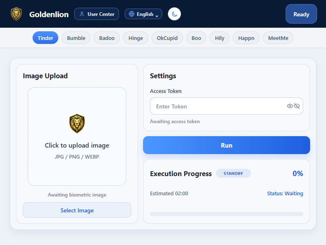
Task: Click the Ready status button
Action: coord(301,14)
